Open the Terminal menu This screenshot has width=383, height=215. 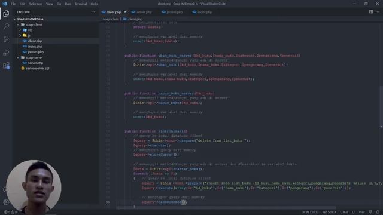click(x=81, y=4)
